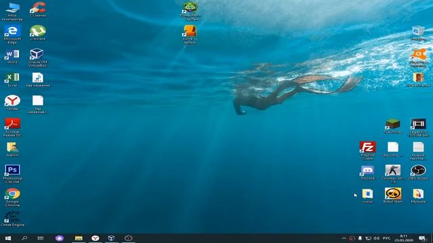Open the volume control tray icon
Image resolution: width=433 pixels, height=243 pixels.
(x=376, y=238)
